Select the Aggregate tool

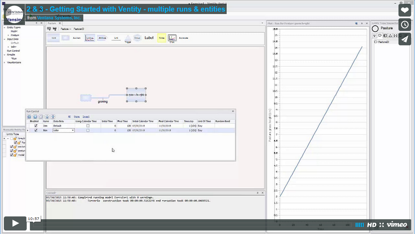183,38
